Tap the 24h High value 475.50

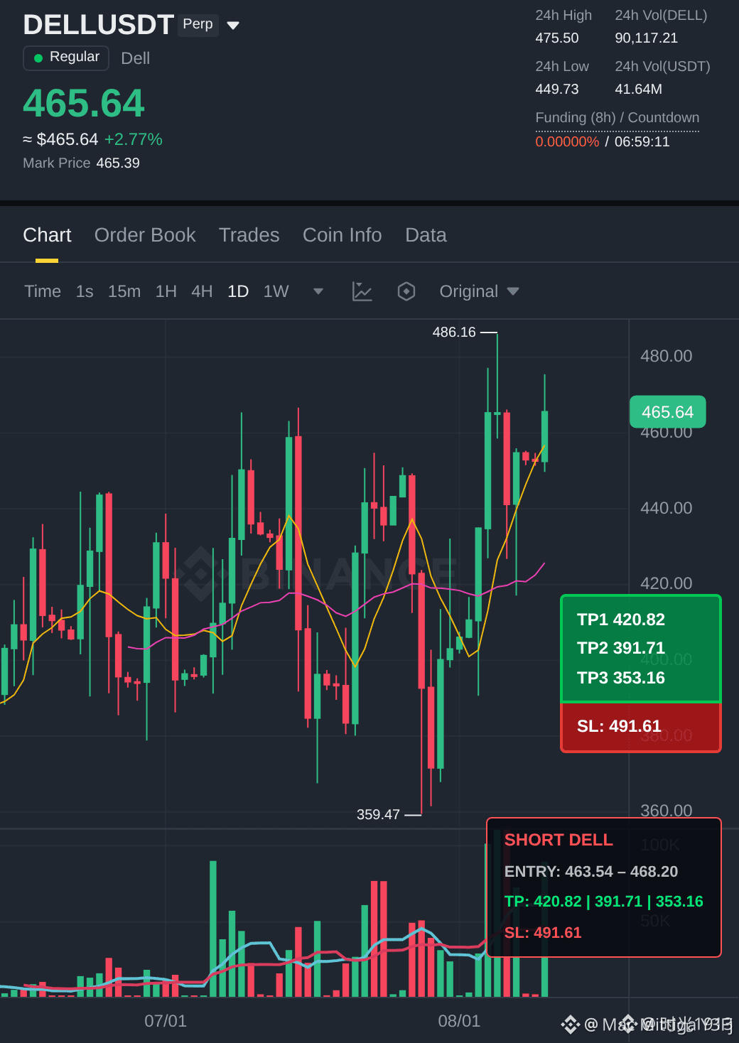(x=557, y=38)
